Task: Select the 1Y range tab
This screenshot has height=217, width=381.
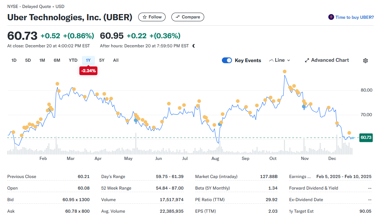Action: (88, 60)
